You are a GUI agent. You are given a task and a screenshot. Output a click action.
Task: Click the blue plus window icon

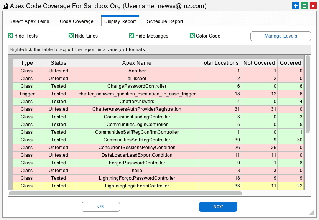pyautogui.click(x=295, y=6)
